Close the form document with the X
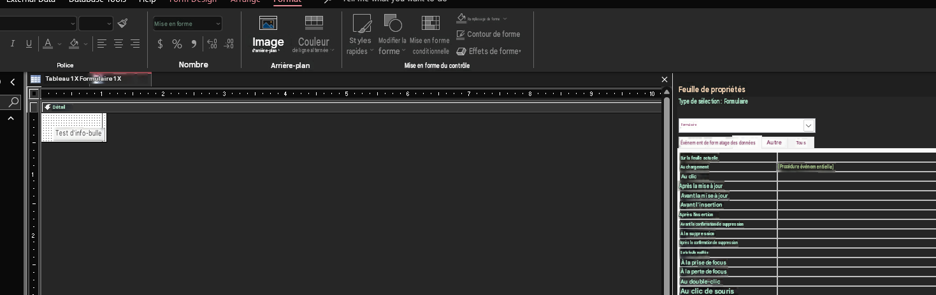 [x=665, y=79]
